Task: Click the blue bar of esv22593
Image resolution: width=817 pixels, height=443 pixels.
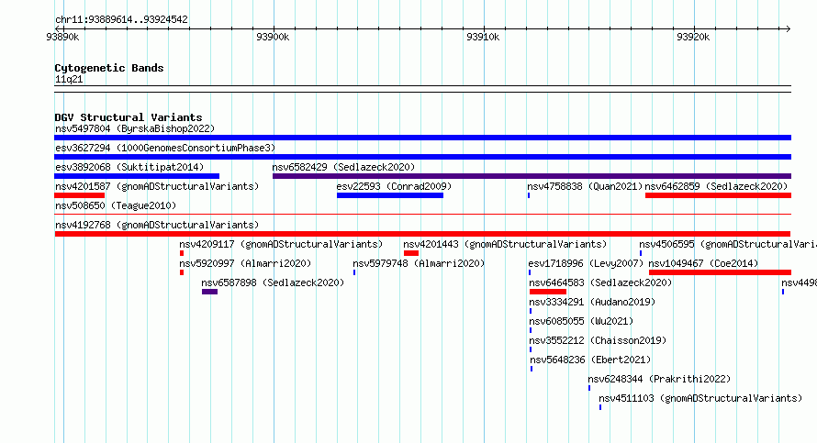Action: coord(390,195)
